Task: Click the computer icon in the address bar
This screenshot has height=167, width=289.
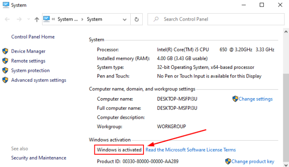Action: coord(47,19)
